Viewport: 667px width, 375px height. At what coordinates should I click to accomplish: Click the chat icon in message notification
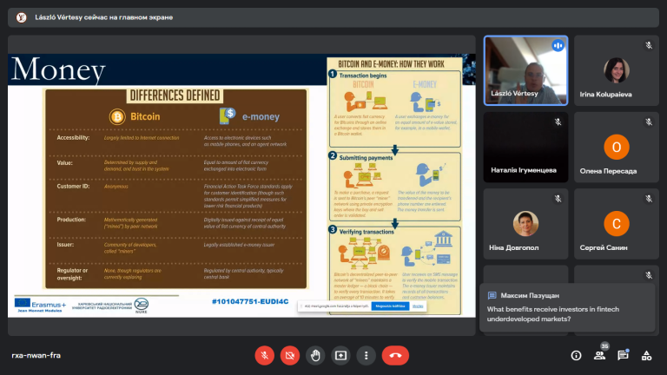(492, 295)
